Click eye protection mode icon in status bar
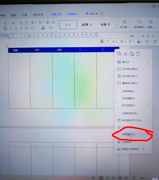The height and width of the screenshot is (180, 159). 93,178
